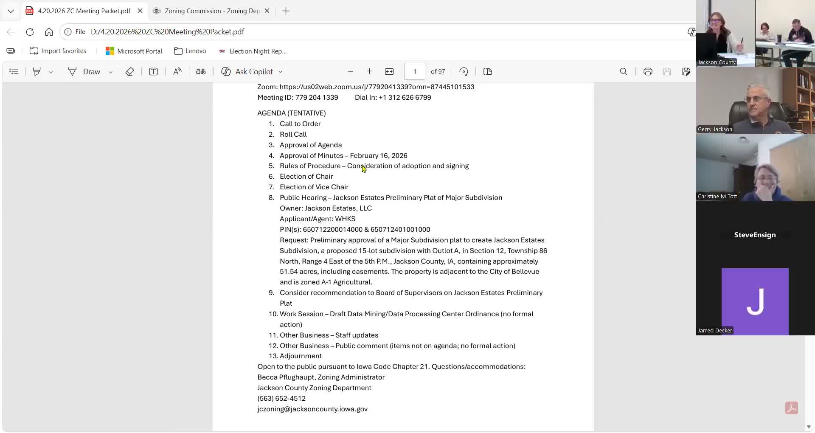Viewport: 815px width, 433px height.
Task: Click 'Applicant/Agent: WHKS' line
Action: [318, 219]
